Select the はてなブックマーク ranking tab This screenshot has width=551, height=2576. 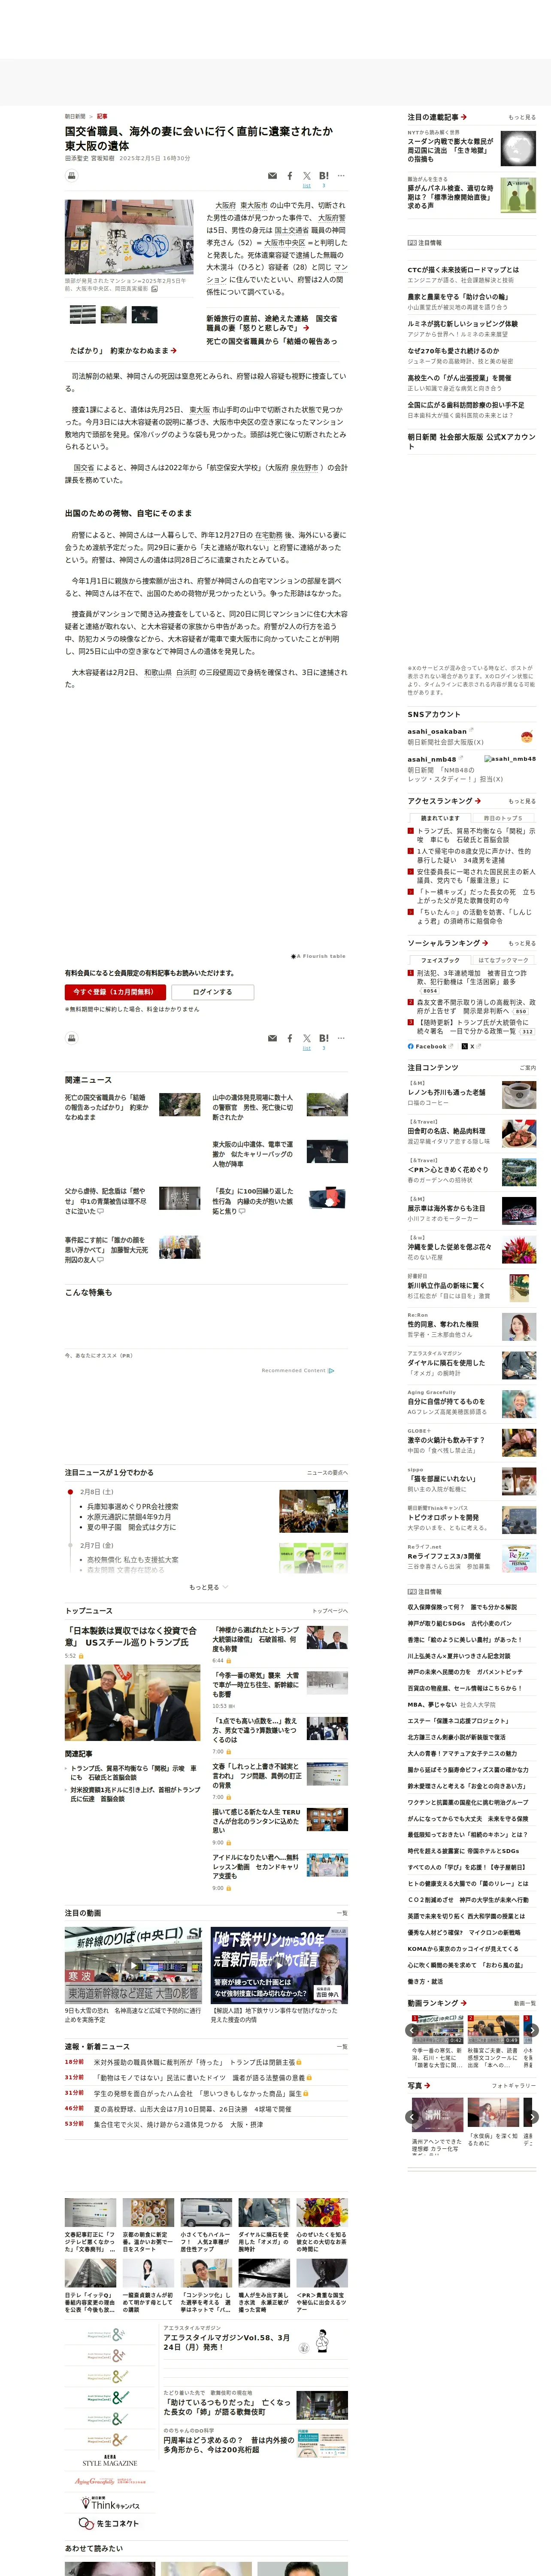click(x=503, y=959)
